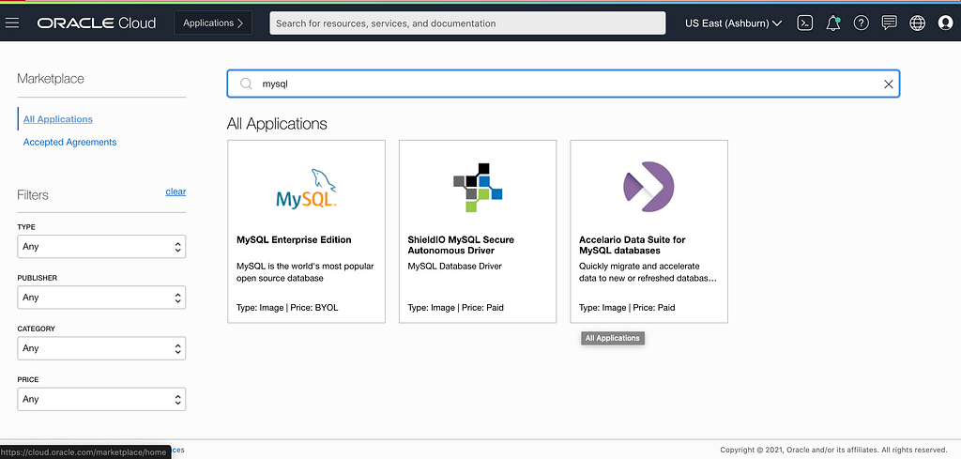Viewport: 961px width, 459px height.
Task: Open ShieldIO MySQL Secure Autonomous Driver title
Action: tap(461, 245)
